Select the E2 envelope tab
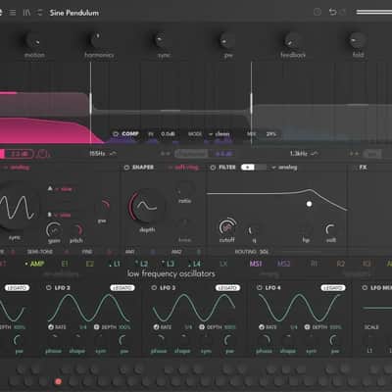The image size is (392, 392). point(89,264)
